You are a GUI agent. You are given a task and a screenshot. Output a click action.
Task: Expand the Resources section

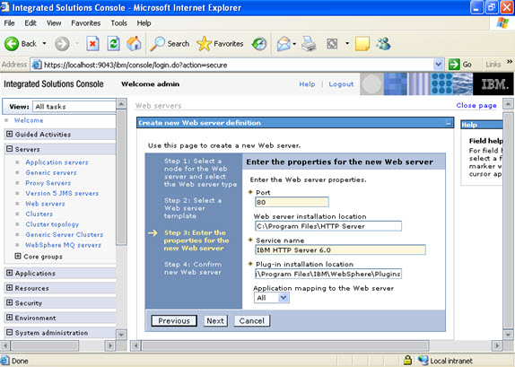tap(10, 288)
